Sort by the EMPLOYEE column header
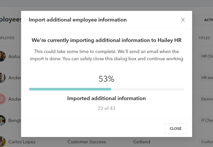The image size is (213, 147). pyautogui.click(x=7, y=38)
